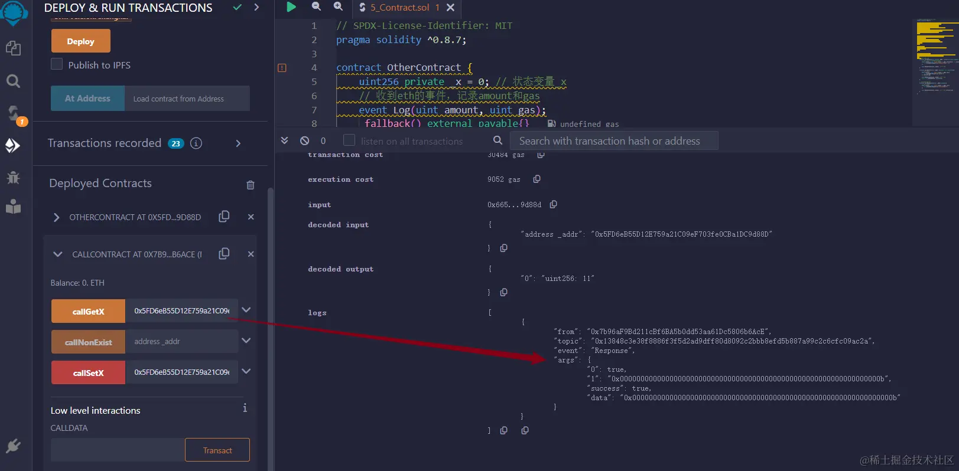
Task: Click line 7 event Log code
Action: tap(452, 110)
